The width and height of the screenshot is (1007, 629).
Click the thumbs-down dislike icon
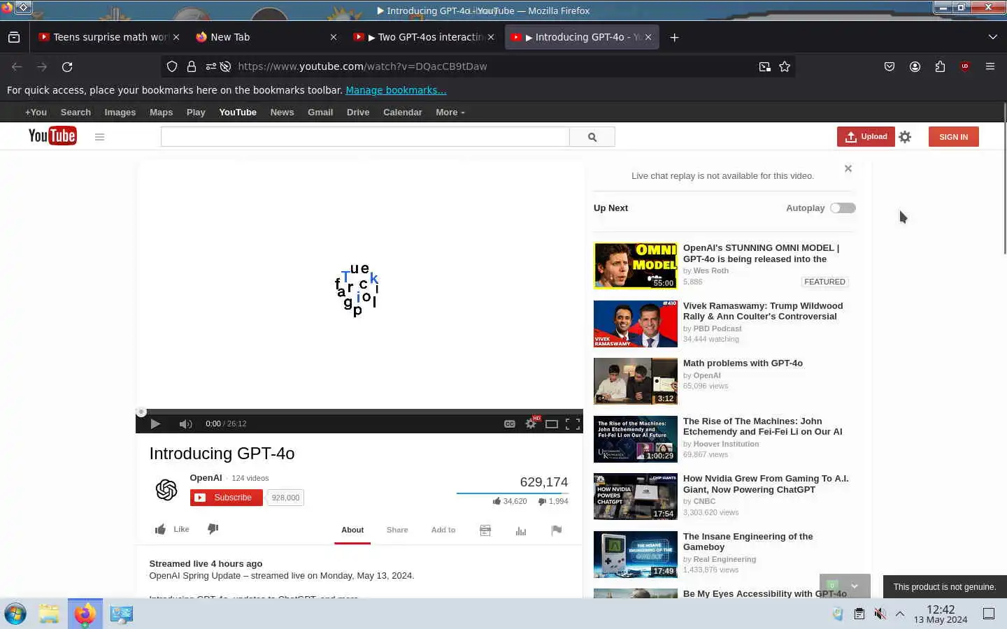[213, 529]
